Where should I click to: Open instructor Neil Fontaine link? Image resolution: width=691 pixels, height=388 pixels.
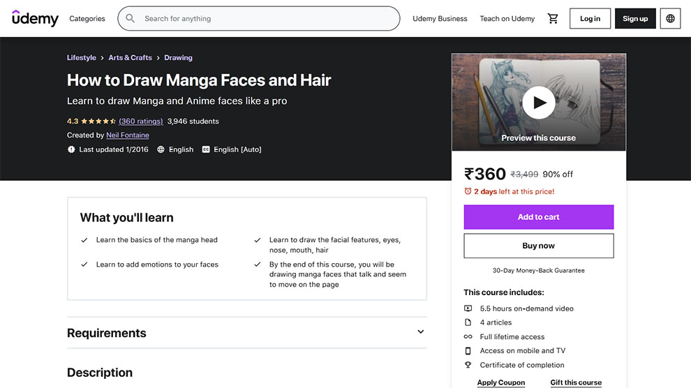click(x=128, y=135)
